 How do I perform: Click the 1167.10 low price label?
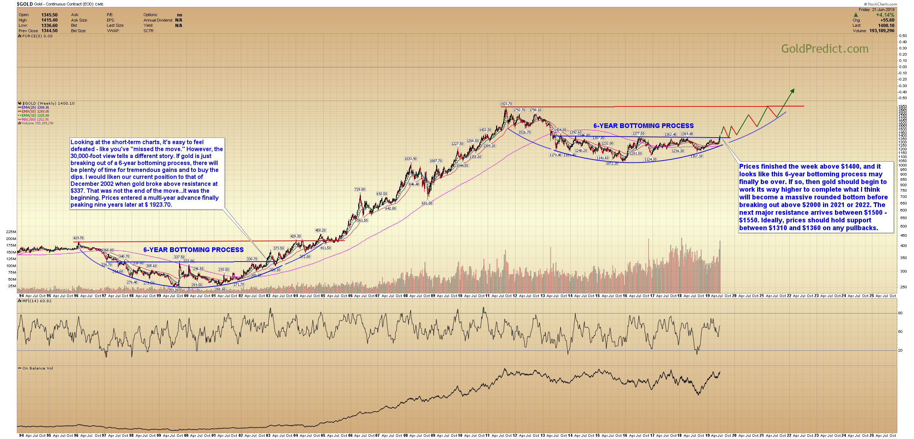point(696,156)
